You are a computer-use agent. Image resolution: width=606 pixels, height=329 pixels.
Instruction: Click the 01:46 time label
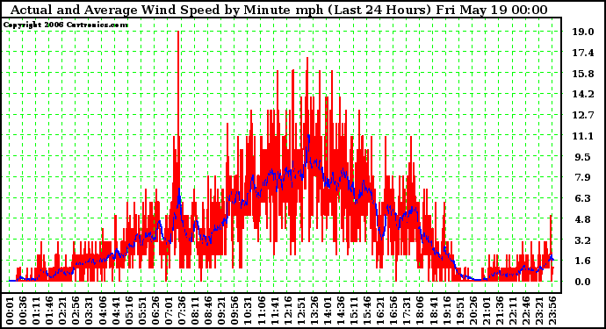[x=49, y=311]
